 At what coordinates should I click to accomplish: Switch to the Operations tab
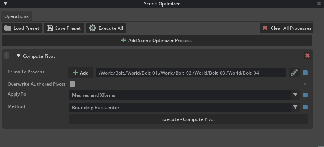16,16
